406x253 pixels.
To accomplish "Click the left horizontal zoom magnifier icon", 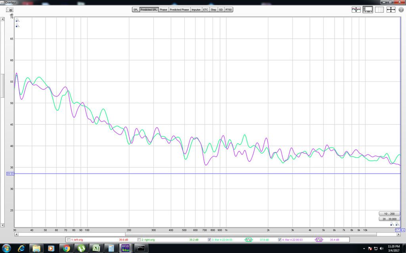I will click(392, 224).
